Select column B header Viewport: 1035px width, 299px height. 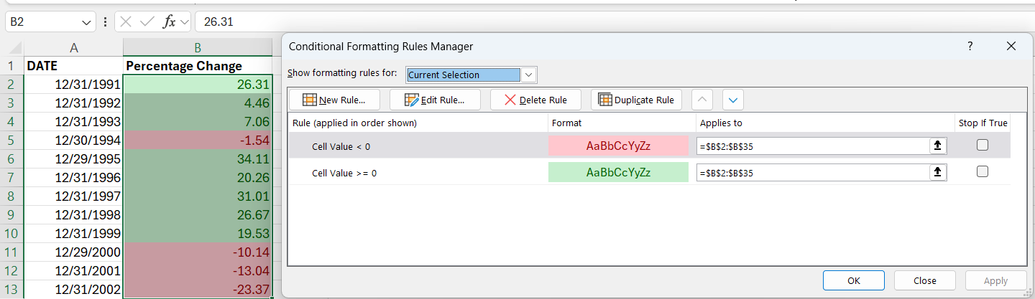(198, 47)
